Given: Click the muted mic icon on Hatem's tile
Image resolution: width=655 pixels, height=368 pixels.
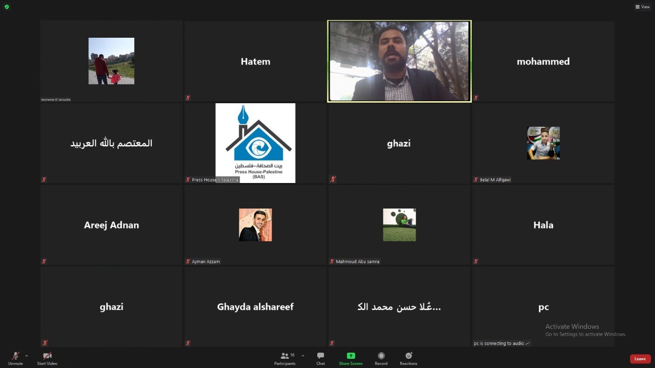Looking at the screenshot, I should pos(188,98).
